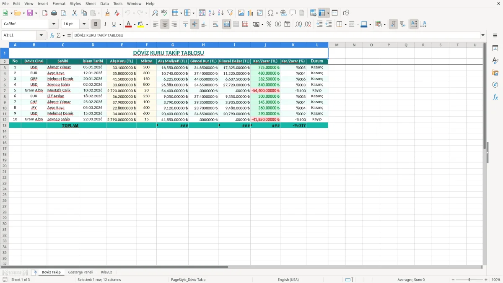503x283 pixels.
Task: Open the Paste options dropdown arrow
Action: 99,13
